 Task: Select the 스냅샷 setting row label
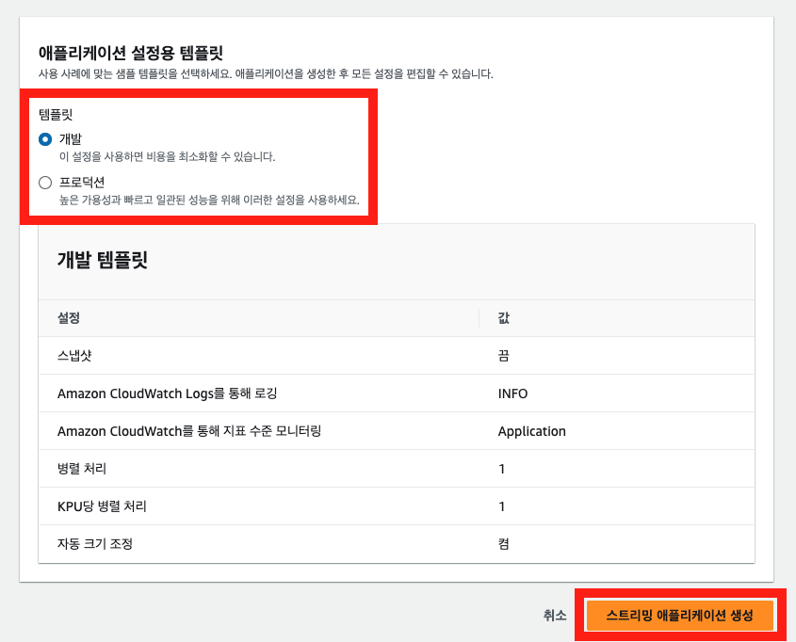(x=74, y=356)
